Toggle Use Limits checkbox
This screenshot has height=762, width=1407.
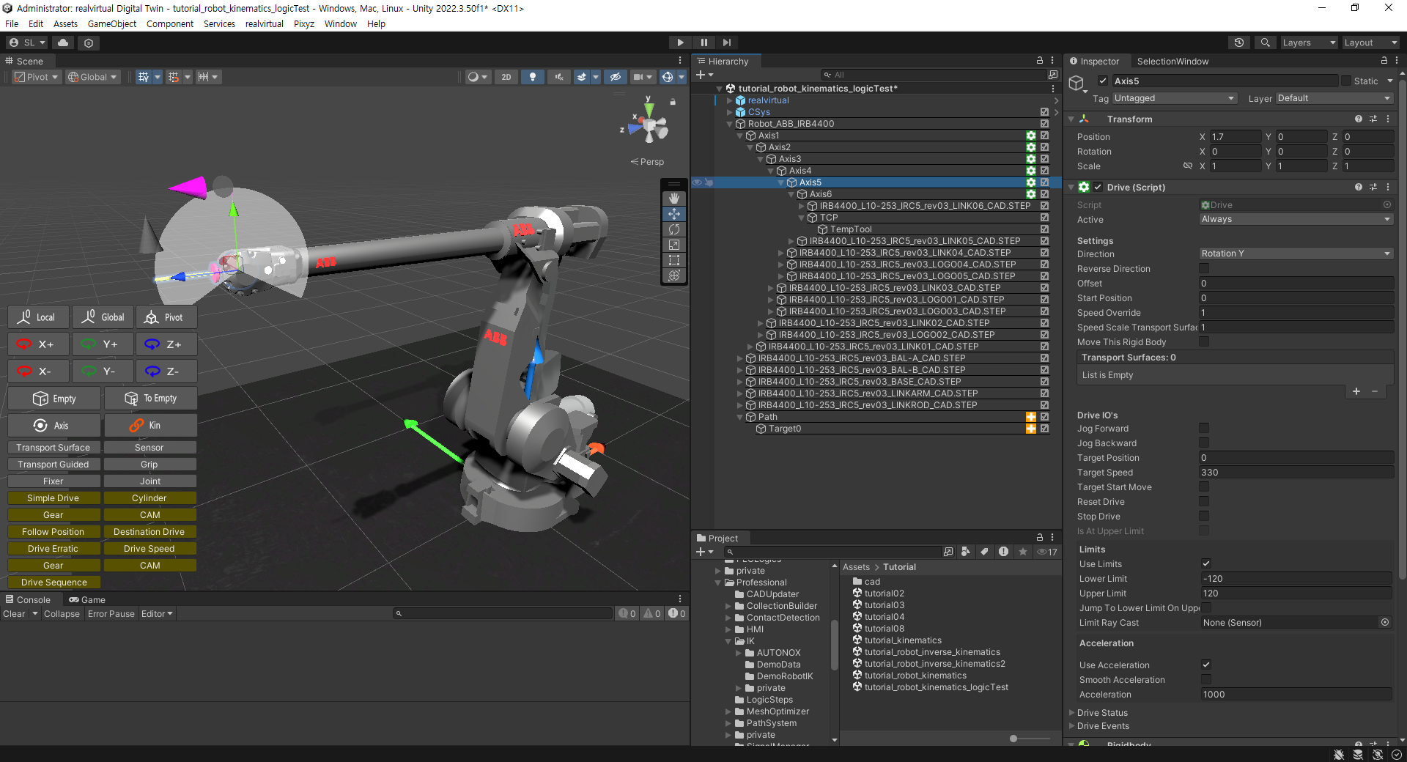[x=1206, y=564]
